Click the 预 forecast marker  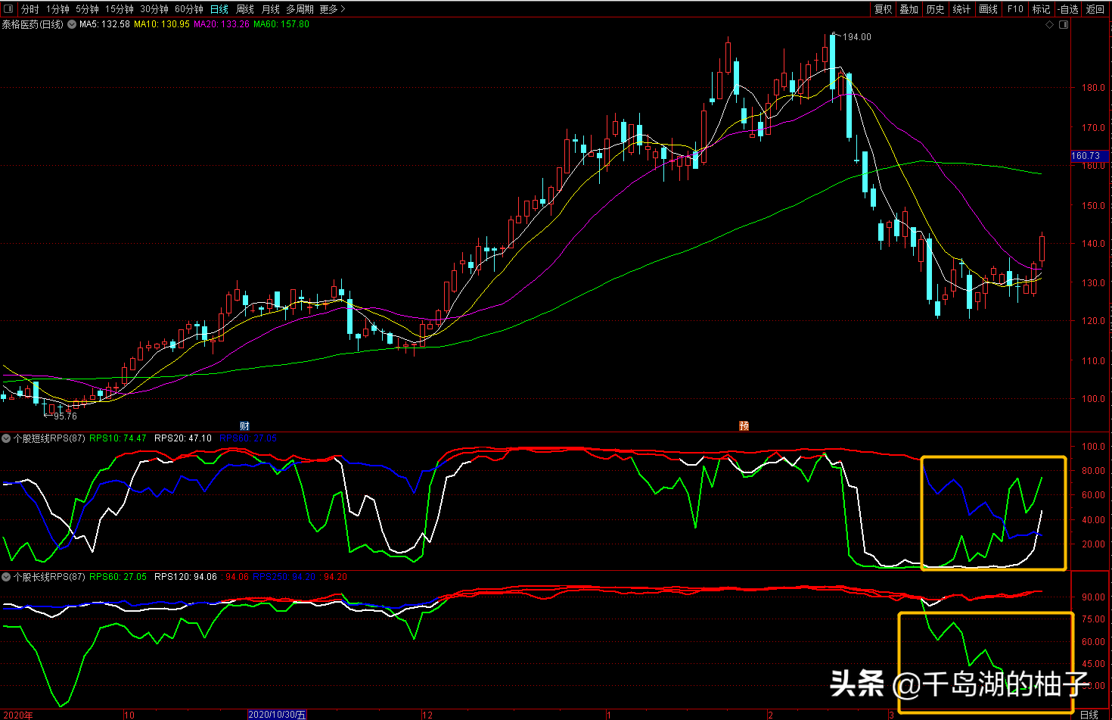[744, 426]
